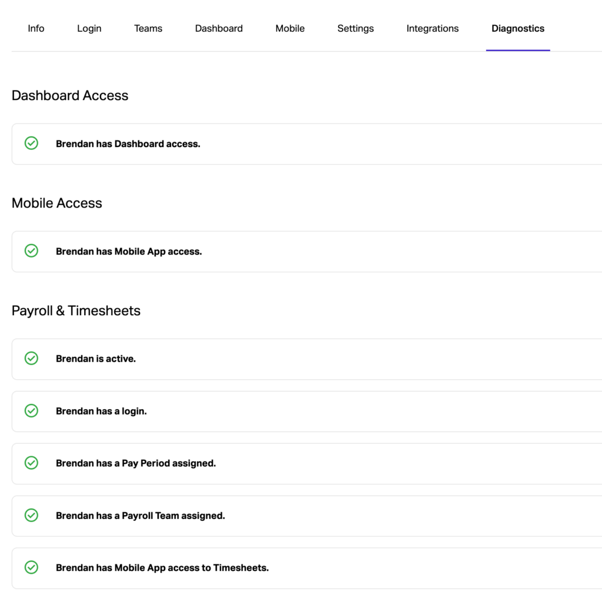
Task: Click 'Brendan has a Payroll Team assigned.' text
Action: click(141, 516)
